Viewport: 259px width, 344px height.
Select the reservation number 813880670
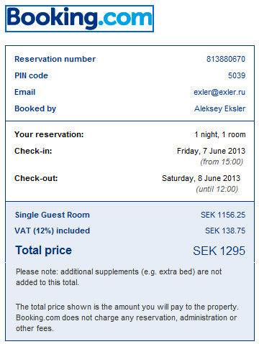point(226,59)
